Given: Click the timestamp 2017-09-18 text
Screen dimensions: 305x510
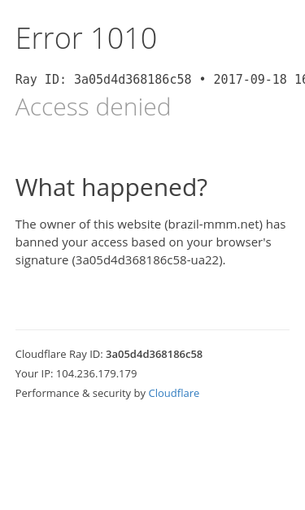Looking at the screenshot, I should click(250, 80).
